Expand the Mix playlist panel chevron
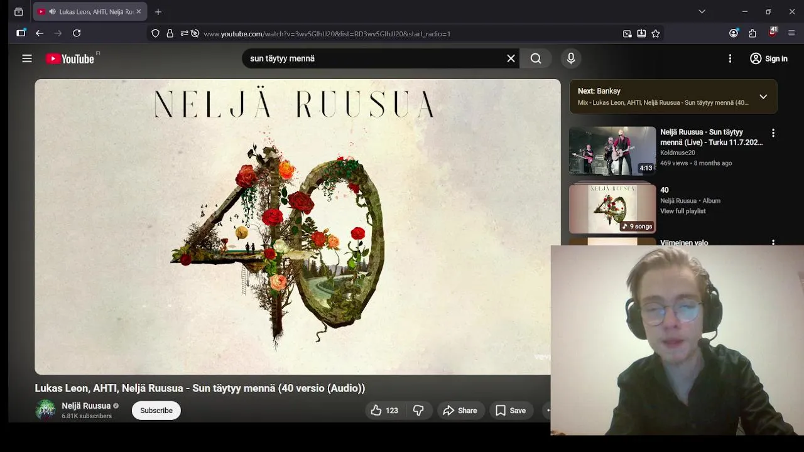The width and height of the screenshot is (804, 452). coord(763,97)
